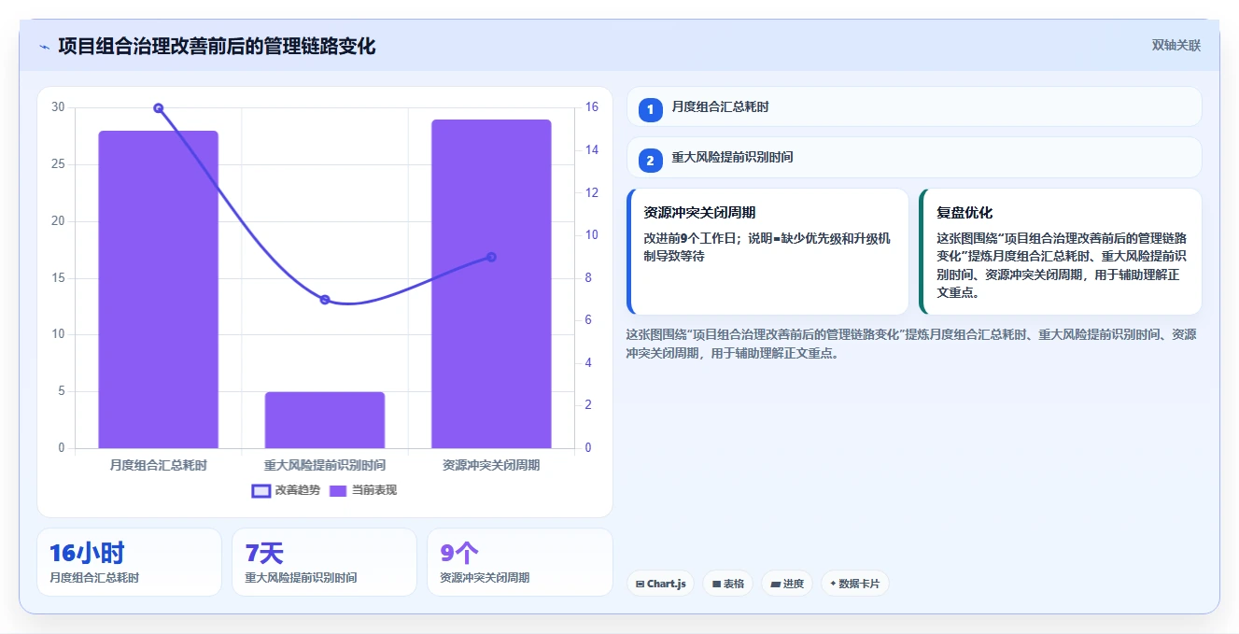Click the numbered badge 2 for 重大风险提前识别时间
The image size is (1239, 634).
click(x=651, y=161)
